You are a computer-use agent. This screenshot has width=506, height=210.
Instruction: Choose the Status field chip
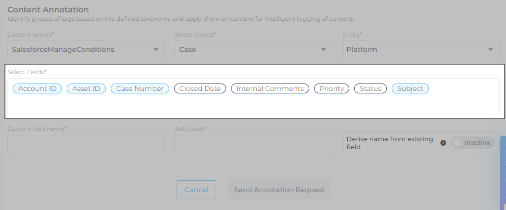pos(370,88)
